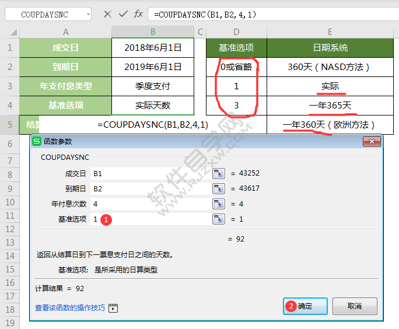This screenshot has height=329, width=399.
Task: Click the video icon beside the tips link
Action: click(x=113, y=308)
